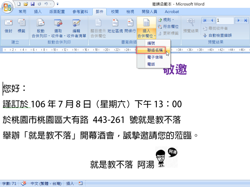
Task: Click the 字數: 71 word count in status bar
Action: [x=9, y=184]
